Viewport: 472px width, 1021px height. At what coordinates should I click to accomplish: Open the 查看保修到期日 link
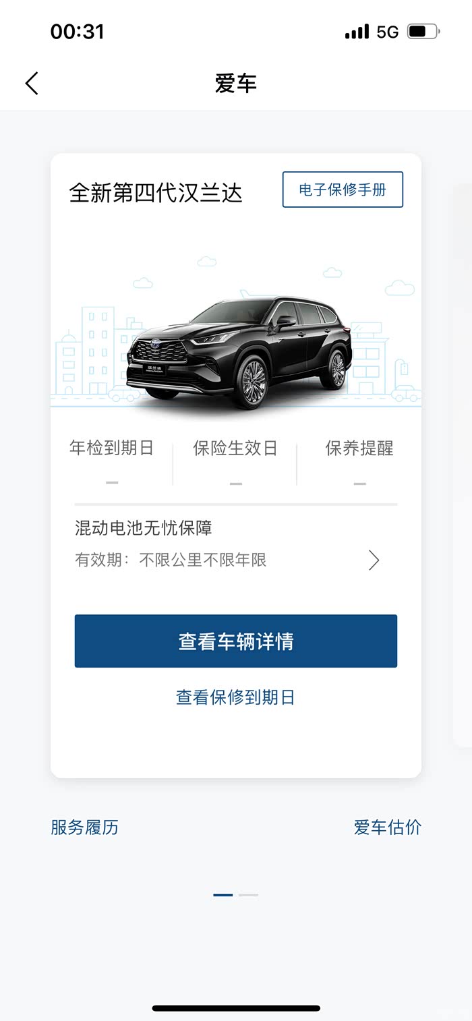(235, 697)
